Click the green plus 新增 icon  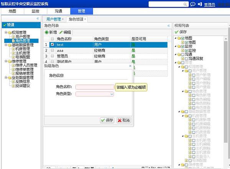(x=47, y=32)
